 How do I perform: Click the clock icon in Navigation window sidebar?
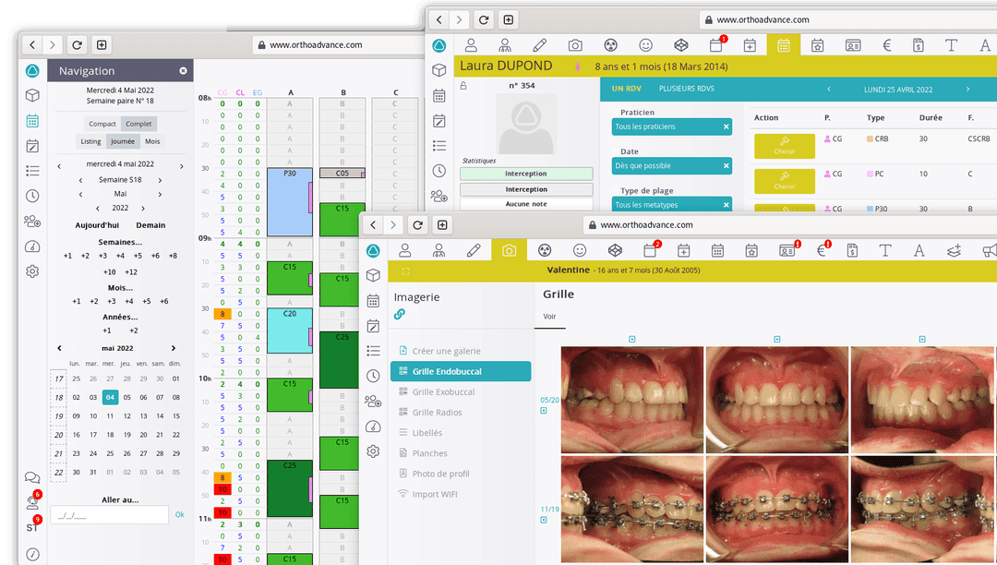coord(32,196)
